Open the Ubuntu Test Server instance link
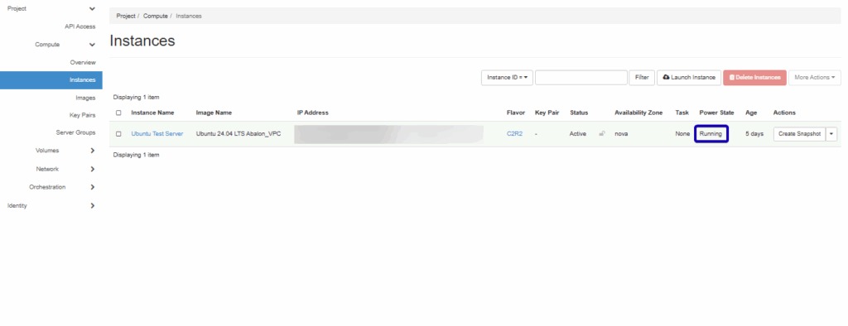This screenshot has width=848, height=326. click(x=157, y=133)
